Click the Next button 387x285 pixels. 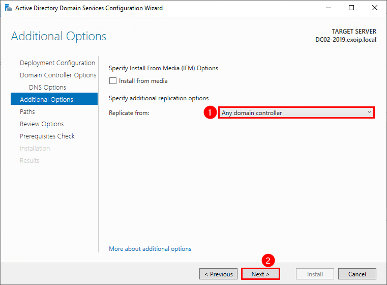tap(260, 274)
